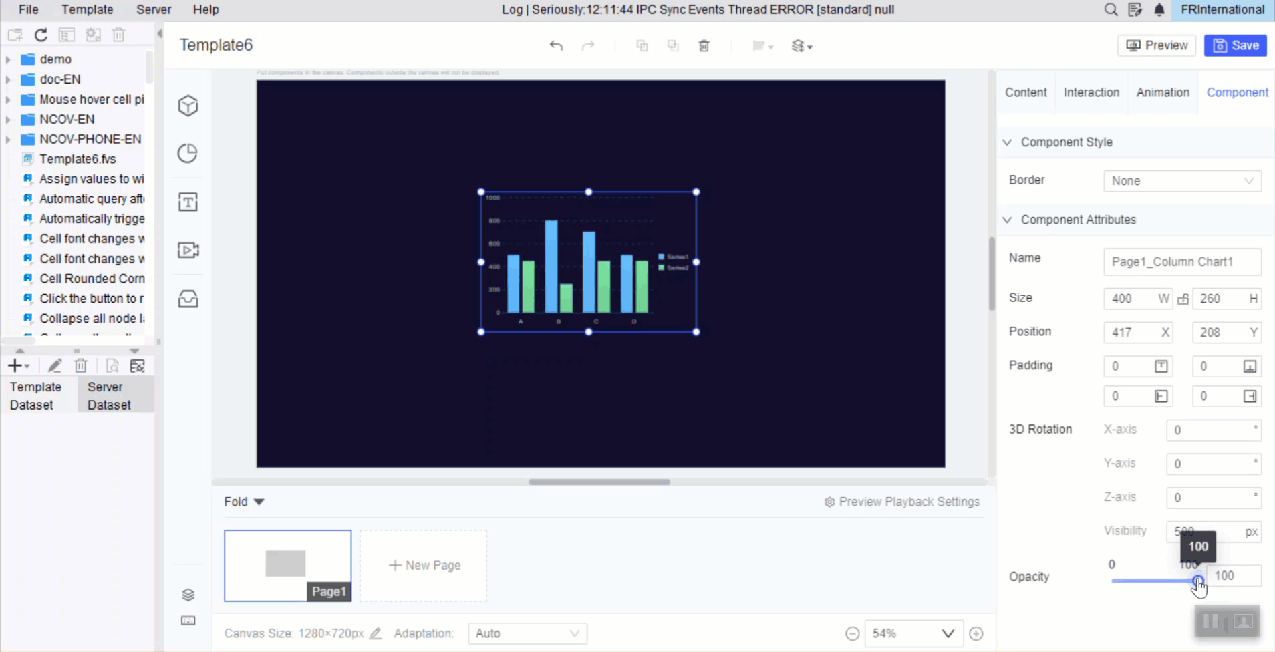The width and height of the screenshot is (1275, 652).
Task: Select the pie chart component icon
Action: (188, 154)
